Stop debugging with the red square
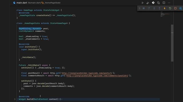Screen dimensions: 183x102 tap(175, 8)
